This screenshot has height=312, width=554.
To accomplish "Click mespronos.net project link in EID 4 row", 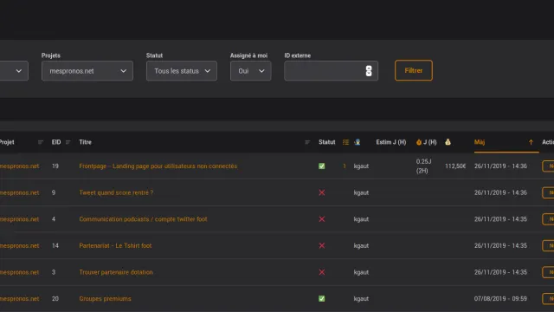I will pyautogui.click(x=19, y=219).
